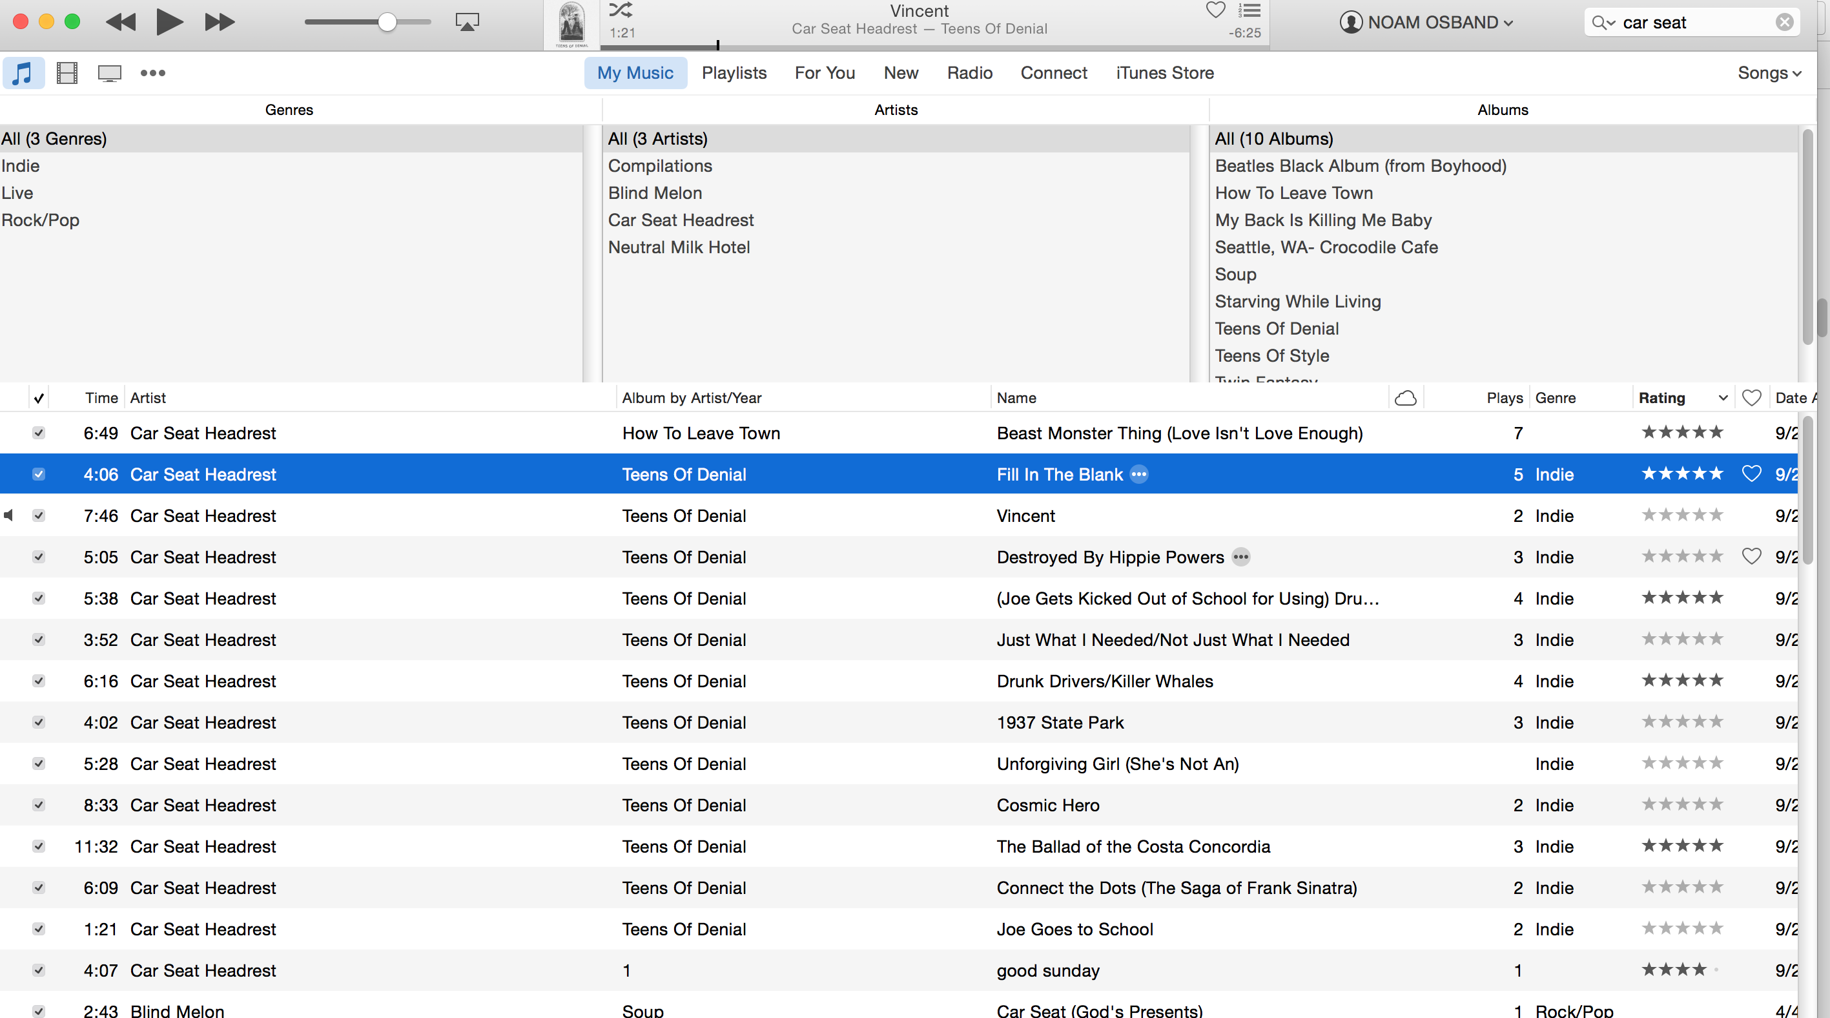Screen dimensions: 1830x1018
Task: Set star rating for Cosmic Hero
Action: 1681,804
